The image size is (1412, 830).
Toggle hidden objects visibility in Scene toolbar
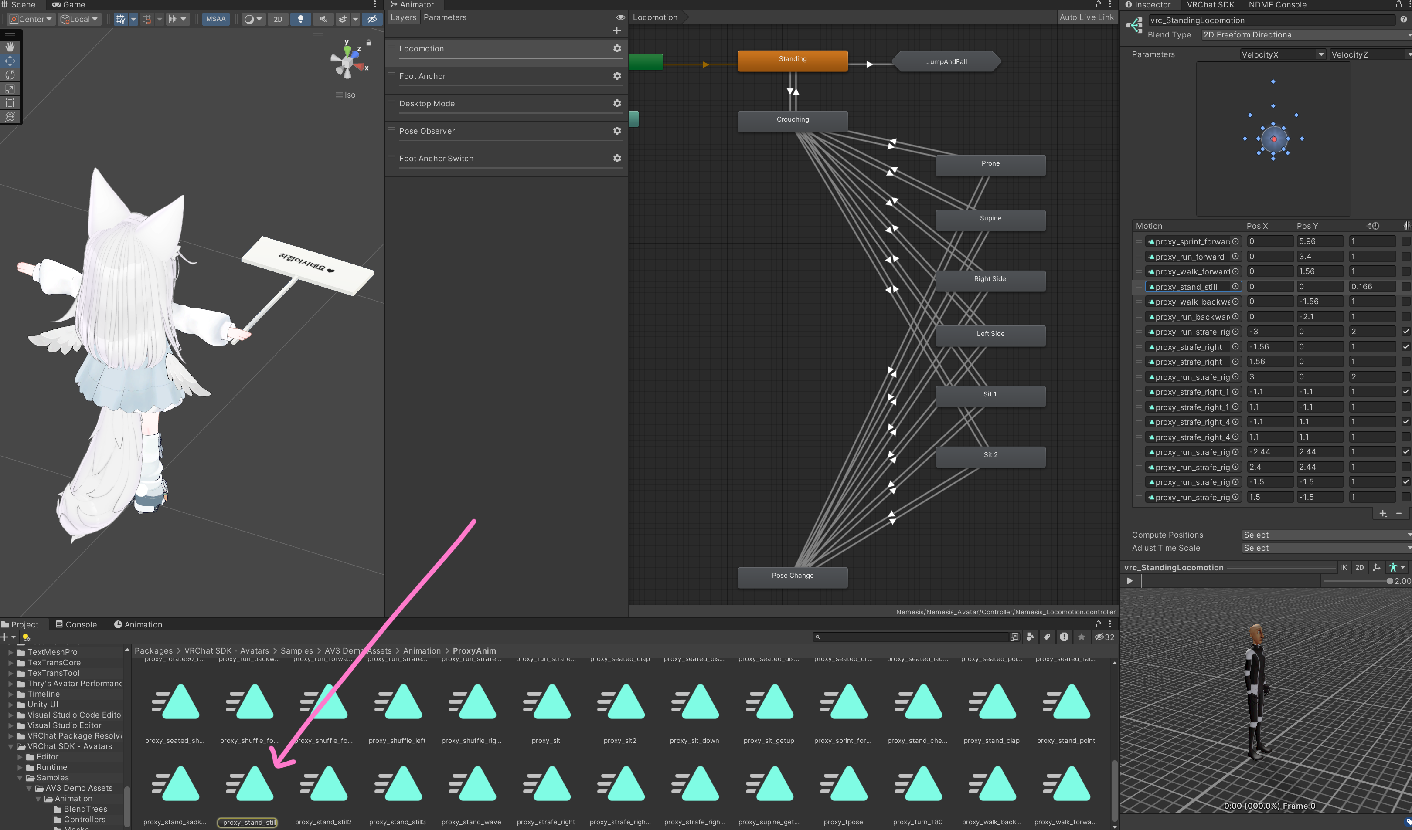[x=372, y=19]
